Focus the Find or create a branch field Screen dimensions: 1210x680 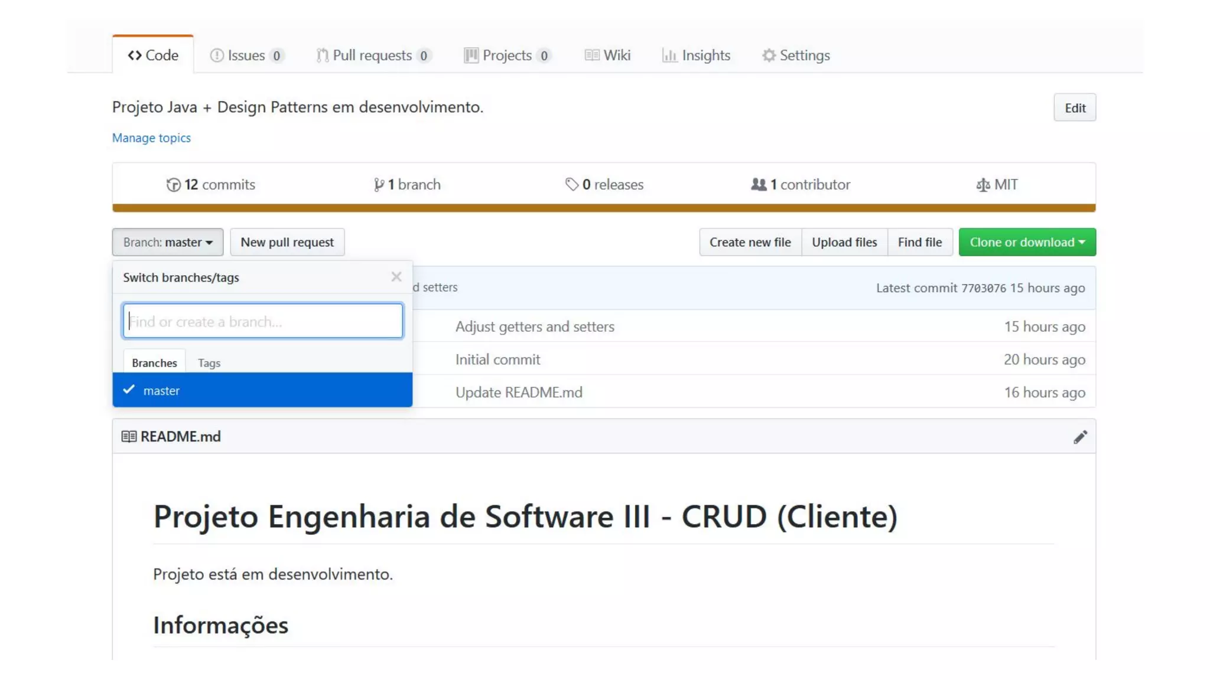pos(263,321)
